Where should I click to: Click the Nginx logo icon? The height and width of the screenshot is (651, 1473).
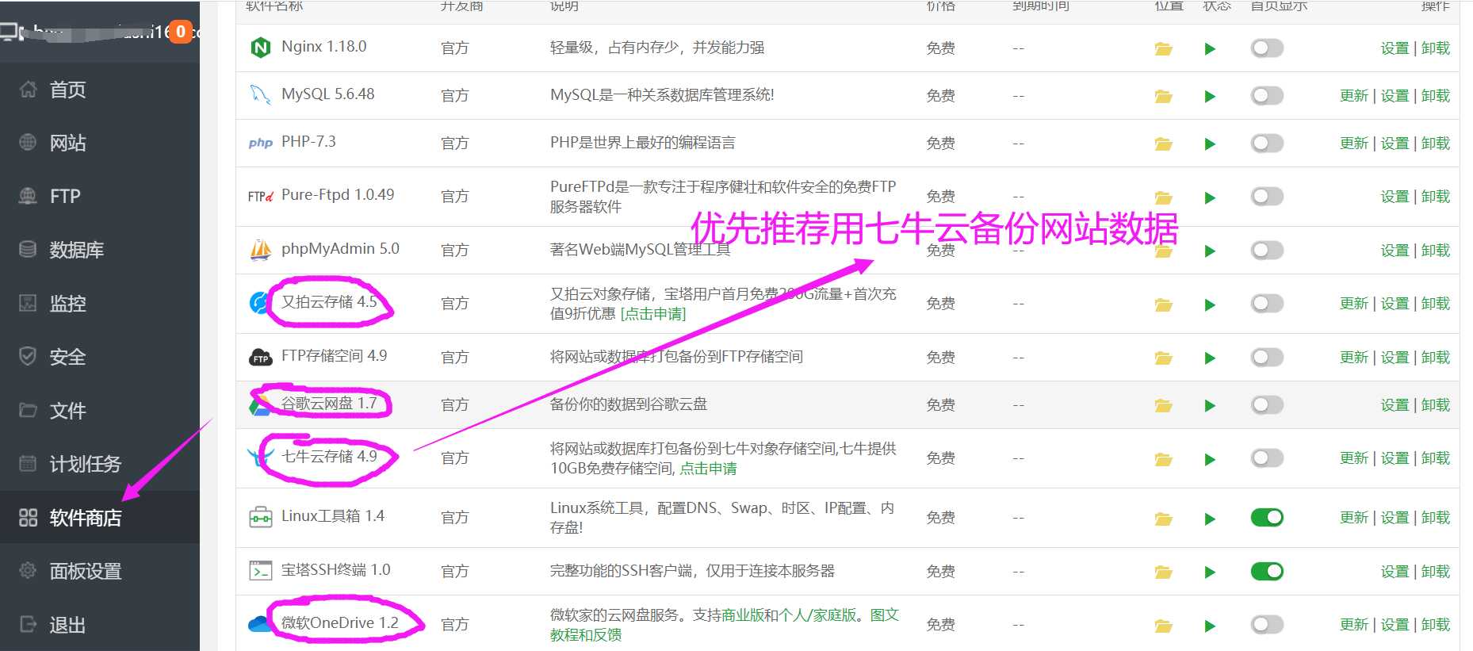260,48
